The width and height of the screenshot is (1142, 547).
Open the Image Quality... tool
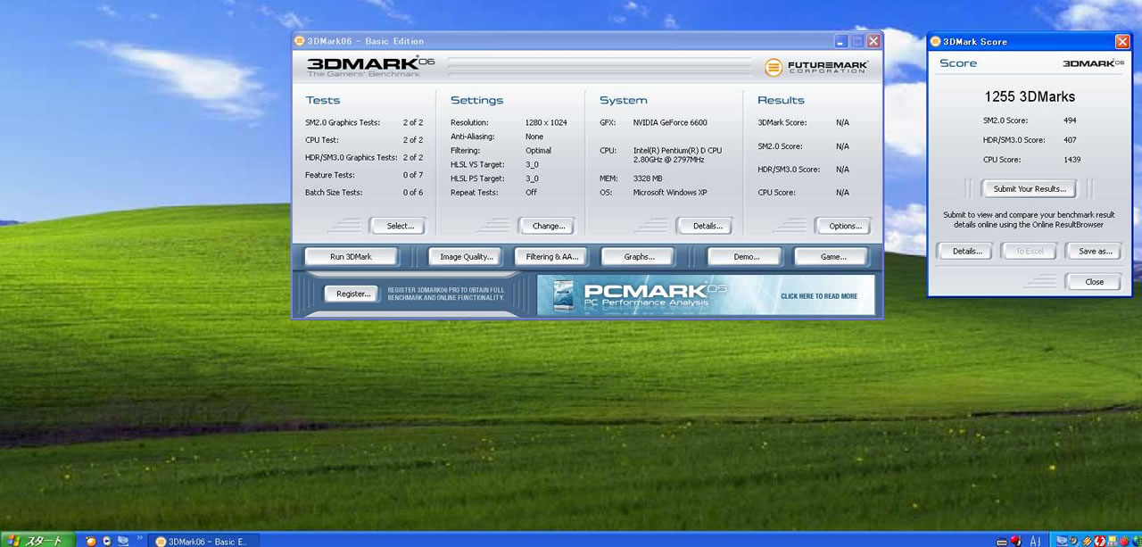click(467, 257)
